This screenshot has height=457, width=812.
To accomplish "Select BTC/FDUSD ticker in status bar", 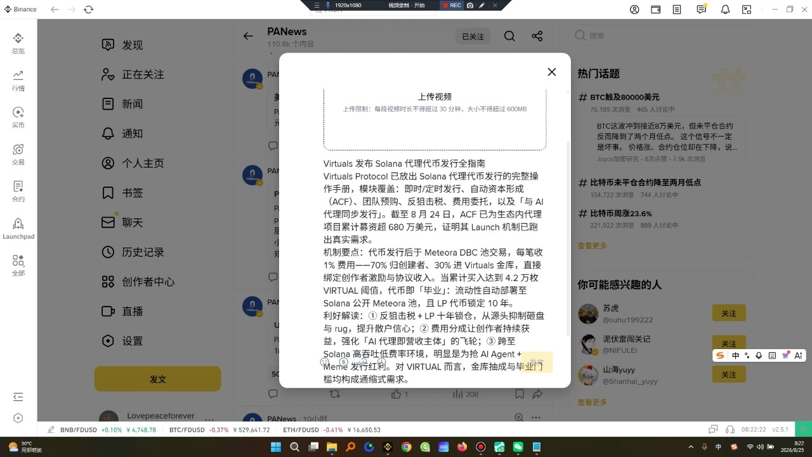I will (219, 430).
